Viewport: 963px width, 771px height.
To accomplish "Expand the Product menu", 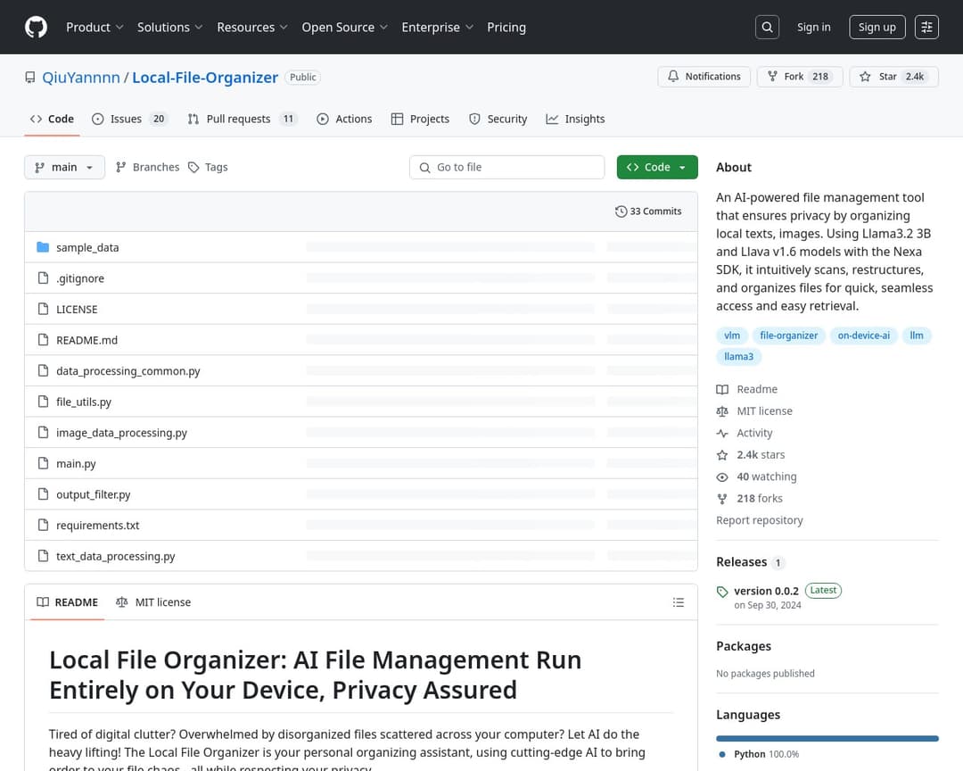I will tap(95, 27).
